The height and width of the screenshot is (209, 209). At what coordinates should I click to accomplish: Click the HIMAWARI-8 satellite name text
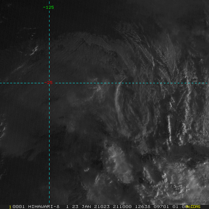[x=44, y=207]
